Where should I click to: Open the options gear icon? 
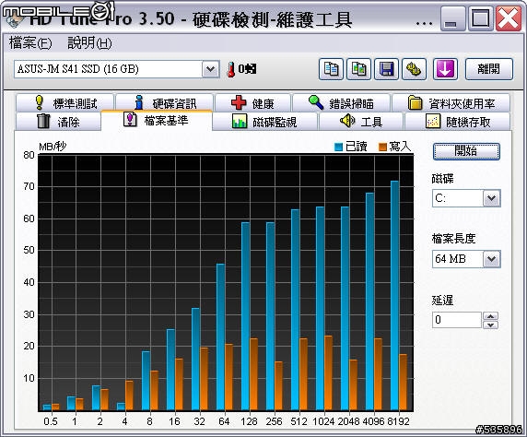(414, 69)
